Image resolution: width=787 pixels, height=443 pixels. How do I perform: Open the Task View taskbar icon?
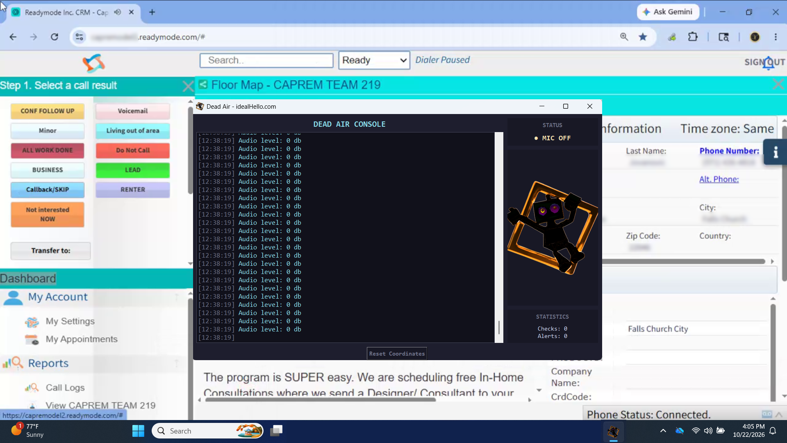pos(276,431)
